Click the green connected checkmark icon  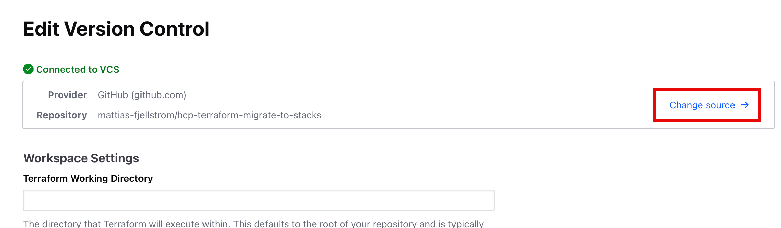(28, 69)
